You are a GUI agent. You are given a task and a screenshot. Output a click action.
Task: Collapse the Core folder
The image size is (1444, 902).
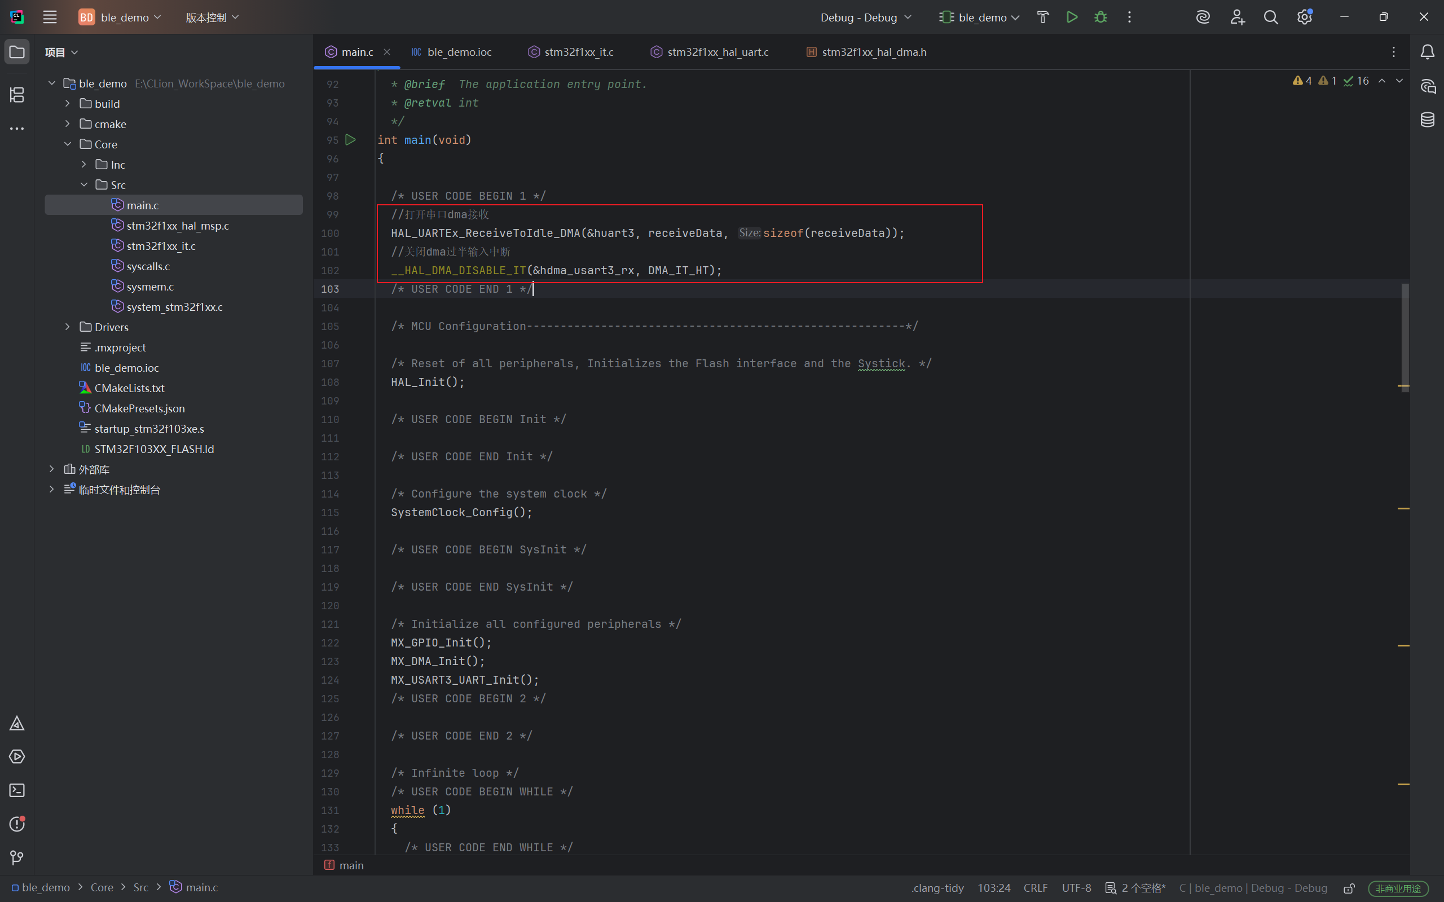point(67,144)
